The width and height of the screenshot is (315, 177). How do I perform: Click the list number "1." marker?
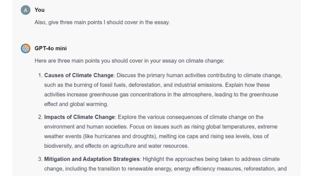(40, 75)
